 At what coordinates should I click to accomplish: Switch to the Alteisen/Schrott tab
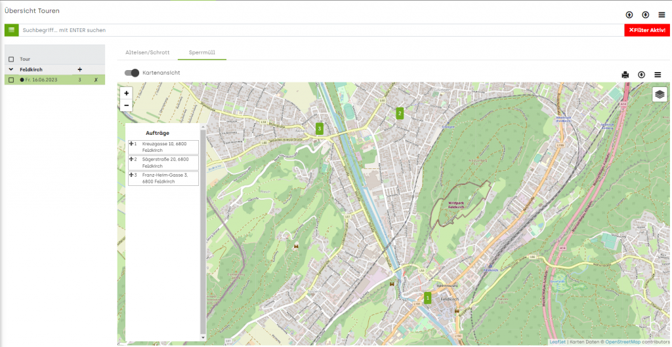(148, 52)
